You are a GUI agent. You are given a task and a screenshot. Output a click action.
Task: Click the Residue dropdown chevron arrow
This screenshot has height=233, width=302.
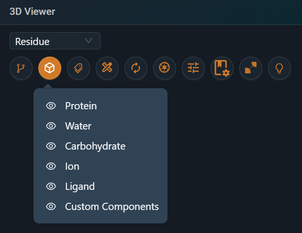coord(89,41)
